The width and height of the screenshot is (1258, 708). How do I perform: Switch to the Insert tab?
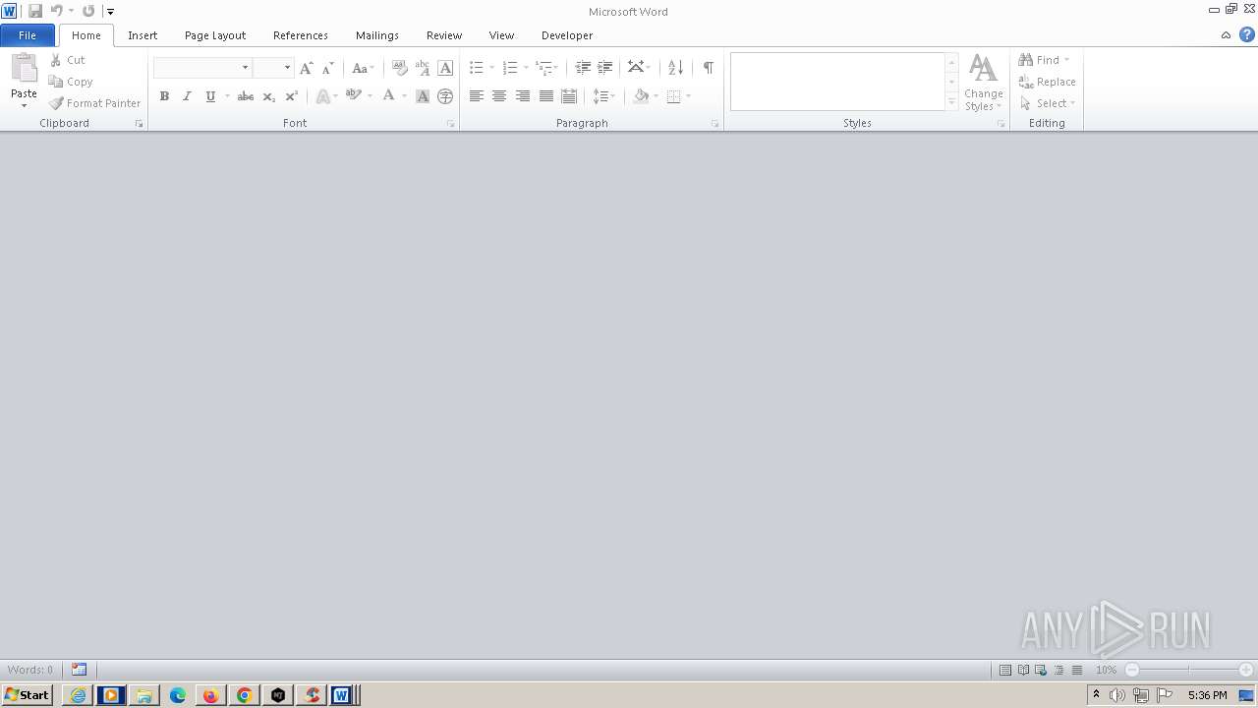pyautogui.click(x=143, y=35)
